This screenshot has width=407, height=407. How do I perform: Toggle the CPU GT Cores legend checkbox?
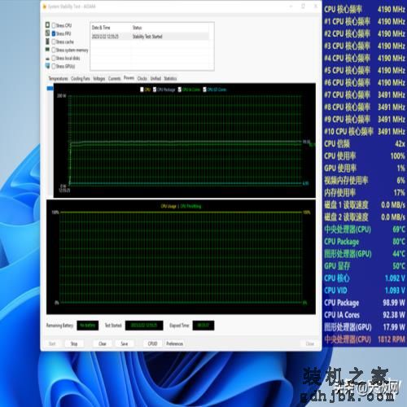204,90
